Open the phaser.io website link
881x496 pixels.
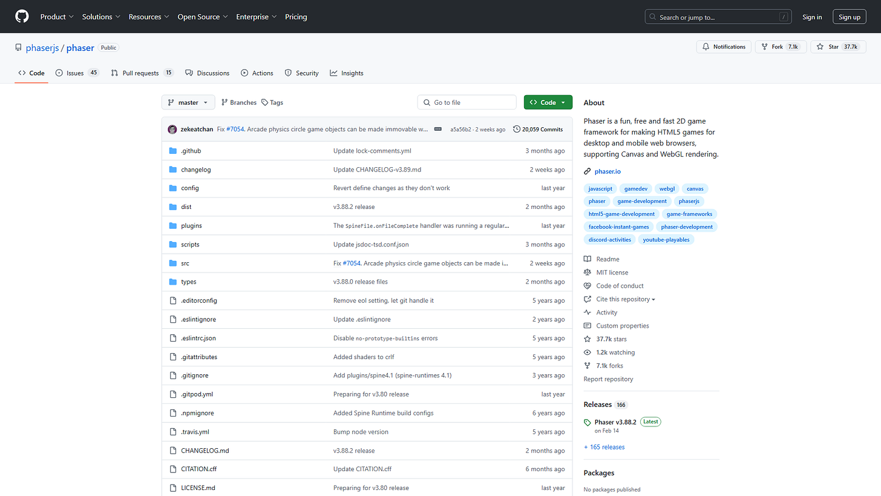pos(608,171)
